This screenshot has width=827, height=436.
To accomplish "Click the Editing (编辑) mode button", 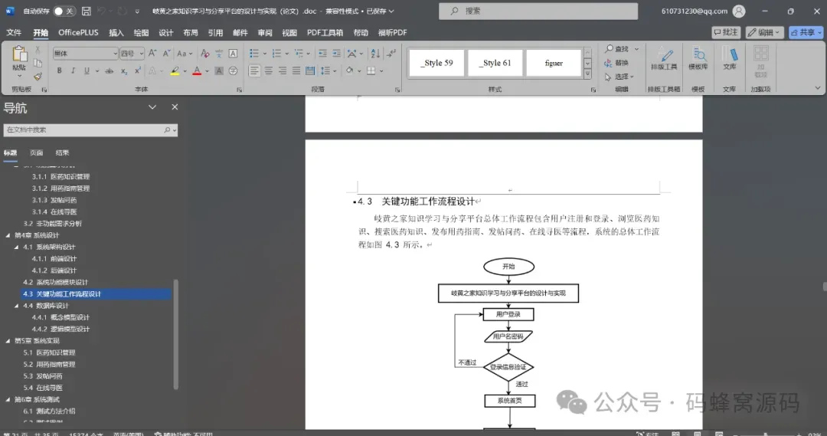I will 764,33.
